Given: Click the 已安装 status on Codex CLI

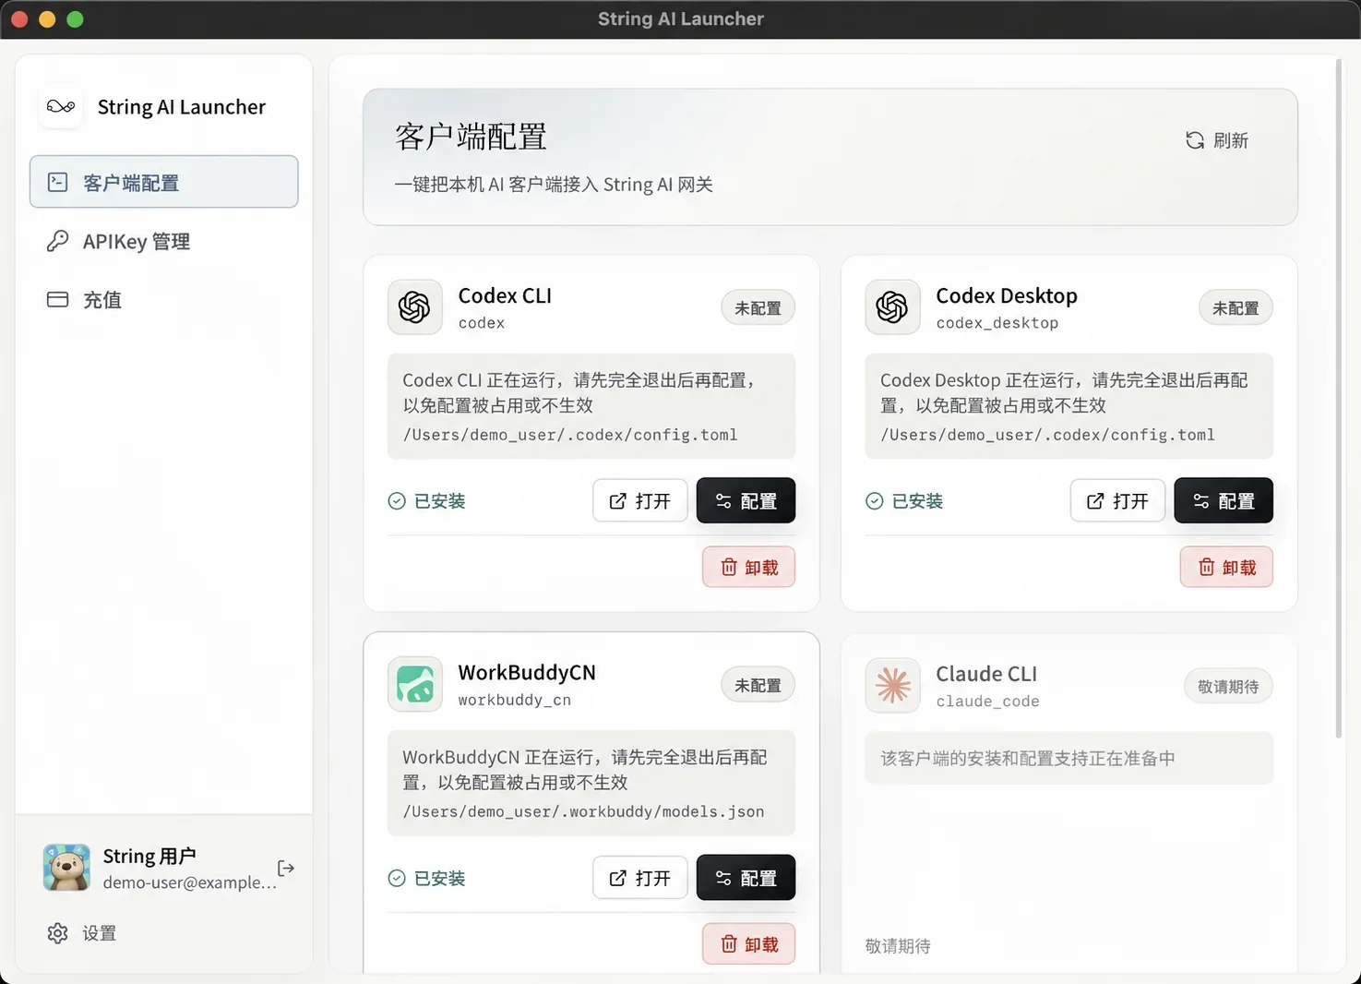Looking at the screenshot, I should [426, 501].
